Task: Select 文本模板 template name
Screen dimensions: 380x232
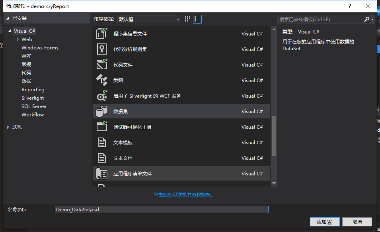Action: pos(123,142)
